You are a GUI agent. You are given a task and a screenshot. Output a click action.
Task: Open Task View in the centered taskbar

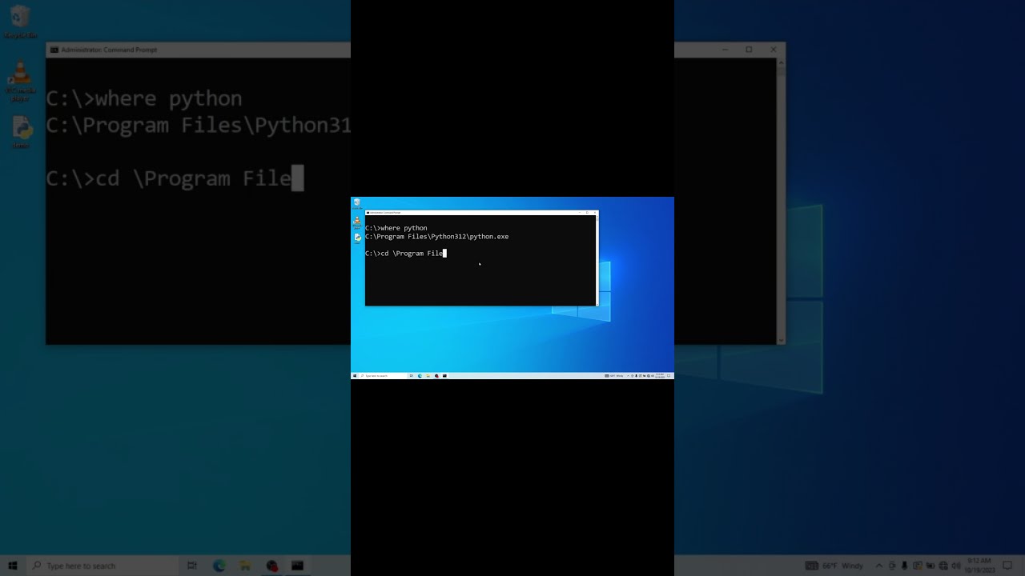pos(411,376)
